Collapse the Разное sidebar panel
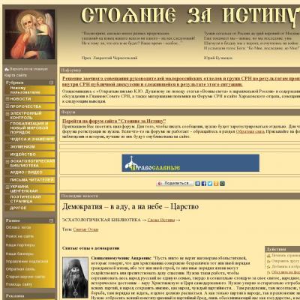Viewport: 300px width, 300px height. coord(51,220)
